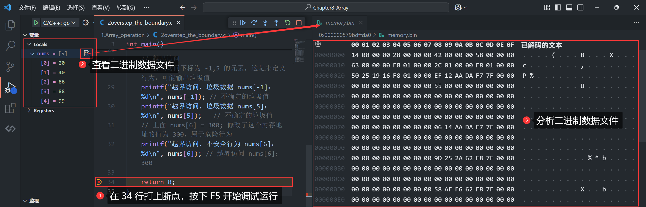646x207 pixels.
Task: Open more actions for memory.bin editor
Action: (636, 23)
